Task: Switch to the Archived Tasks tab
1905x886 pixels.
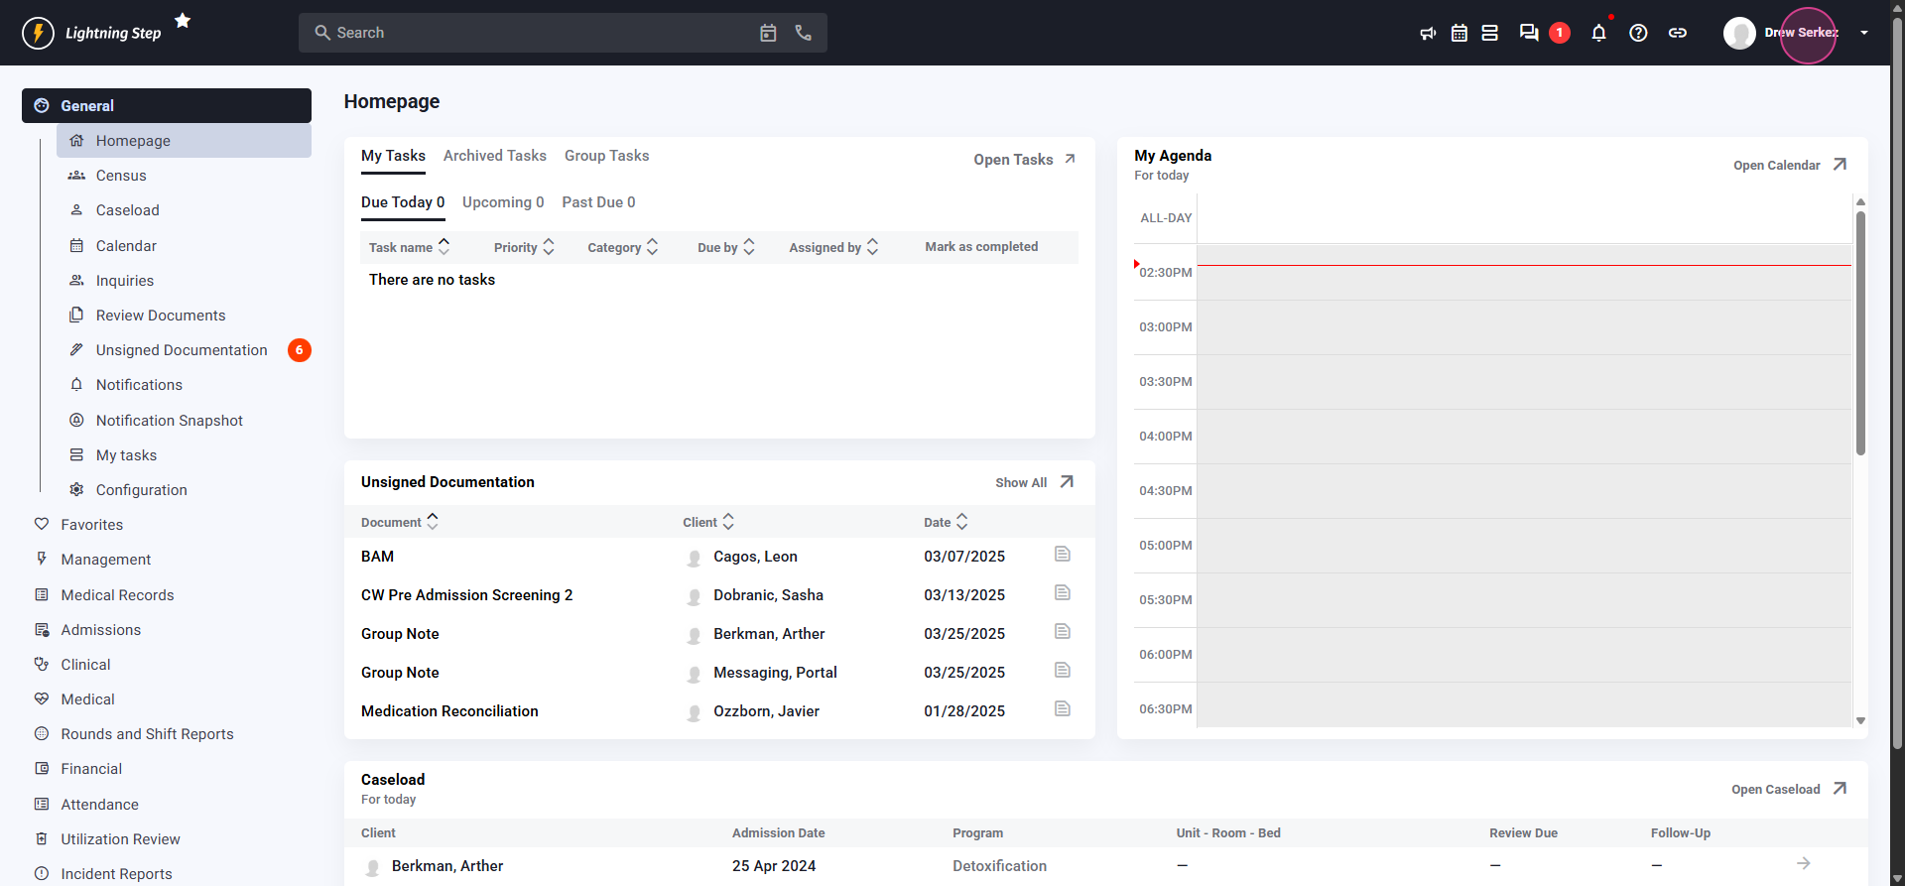Action: (494, 156)
